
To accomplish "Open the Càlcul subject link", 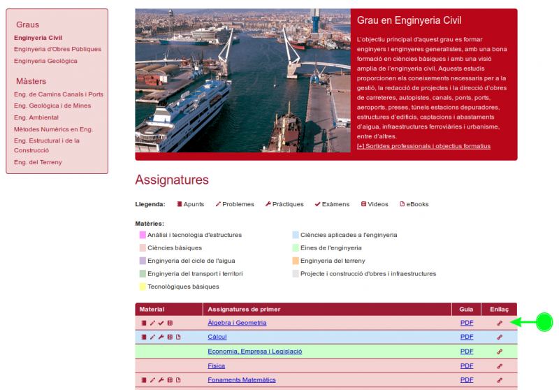I will click(217, 337).
